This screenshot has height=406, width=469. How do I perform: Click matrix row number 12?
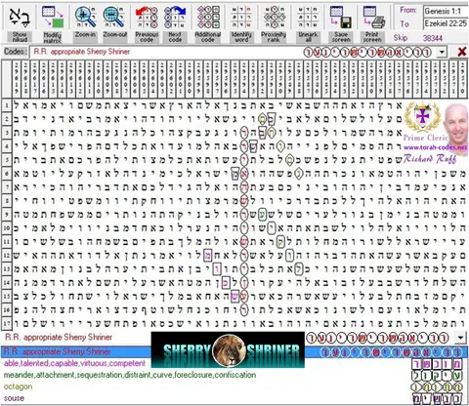click(x=7, y=256)
